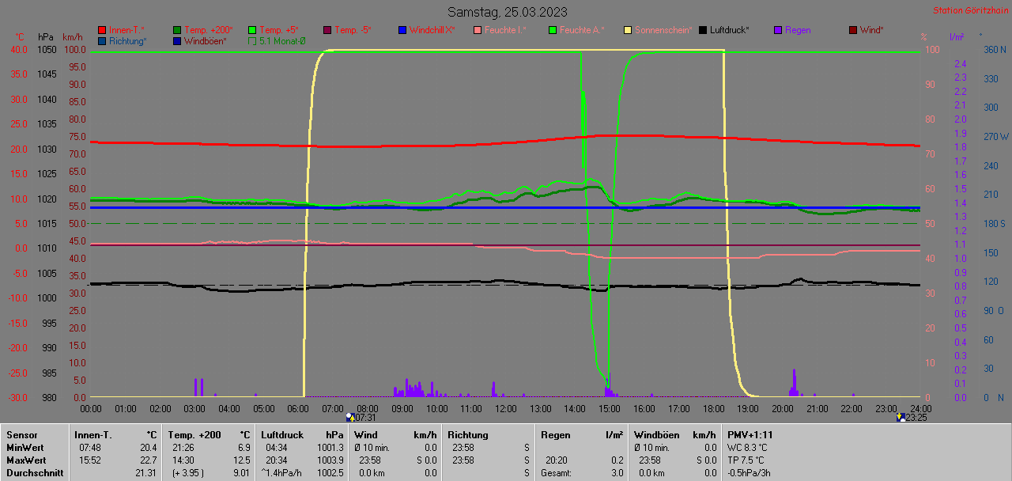This screenshot has height=481, width=1012.
Task: Click the 270 W wind direction label
Action: coord(995,136)
